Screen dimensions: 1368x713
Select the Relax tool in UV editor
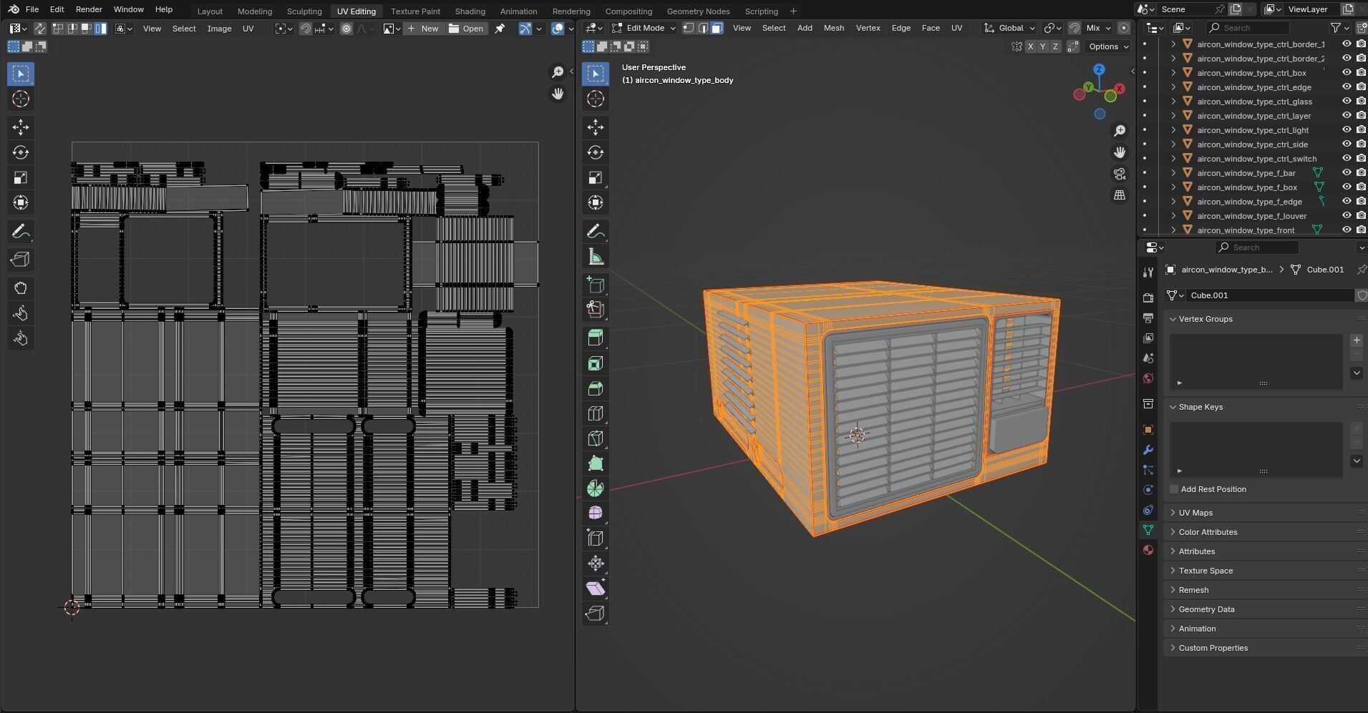tap(21, 313)
